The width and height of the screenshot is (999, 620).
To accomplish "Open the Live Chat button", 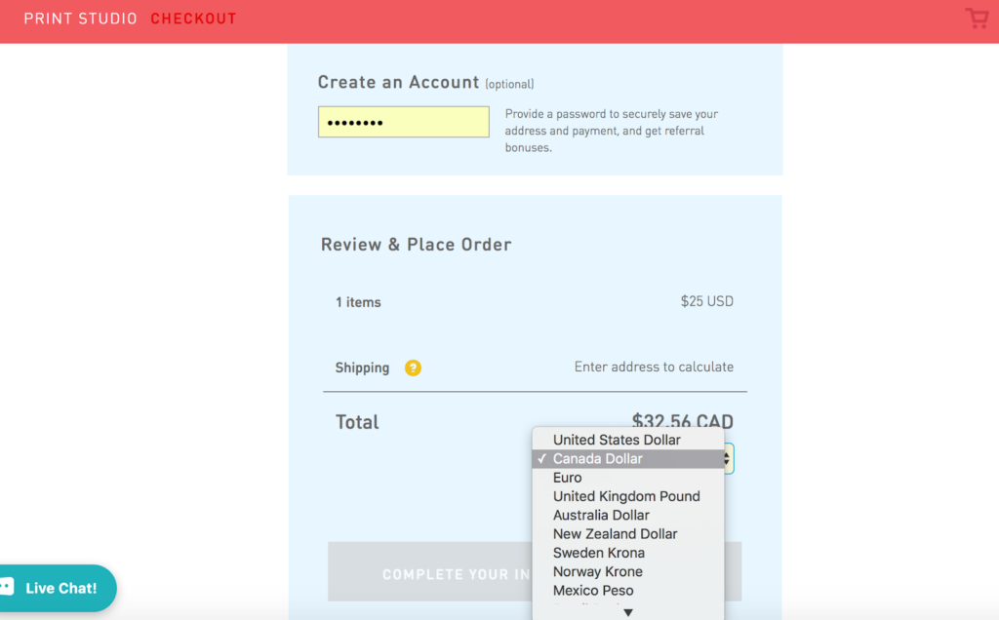I will [58, 588].
